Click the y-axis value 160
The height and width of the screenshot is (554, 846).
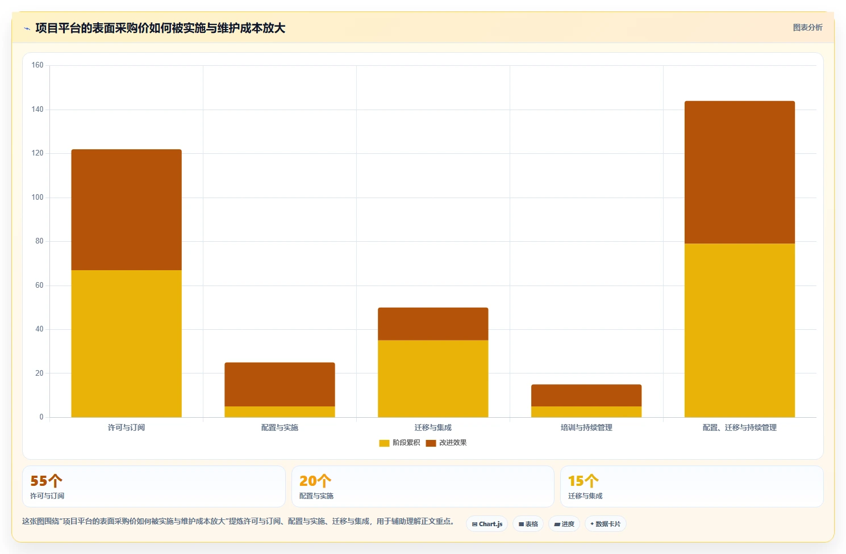[x=37, y=65]
